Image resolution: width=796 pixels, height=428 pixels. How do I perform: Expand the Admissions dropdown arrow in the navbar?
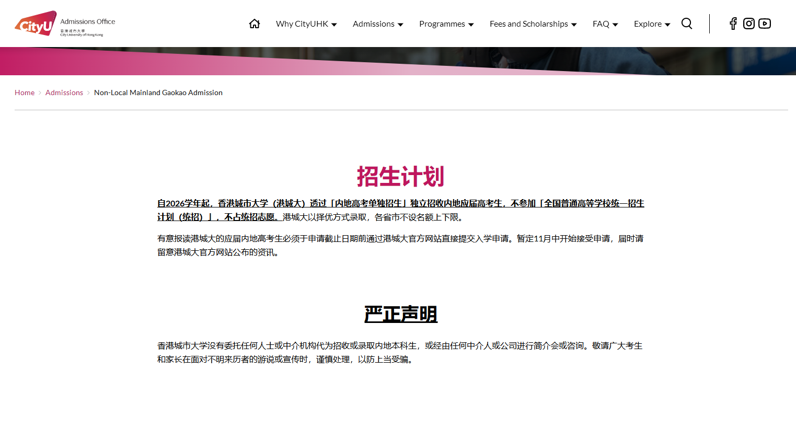pos(400,25)
